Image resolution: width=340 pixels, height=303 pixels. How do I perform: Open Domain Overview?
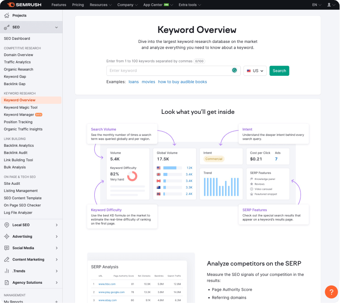18,55
